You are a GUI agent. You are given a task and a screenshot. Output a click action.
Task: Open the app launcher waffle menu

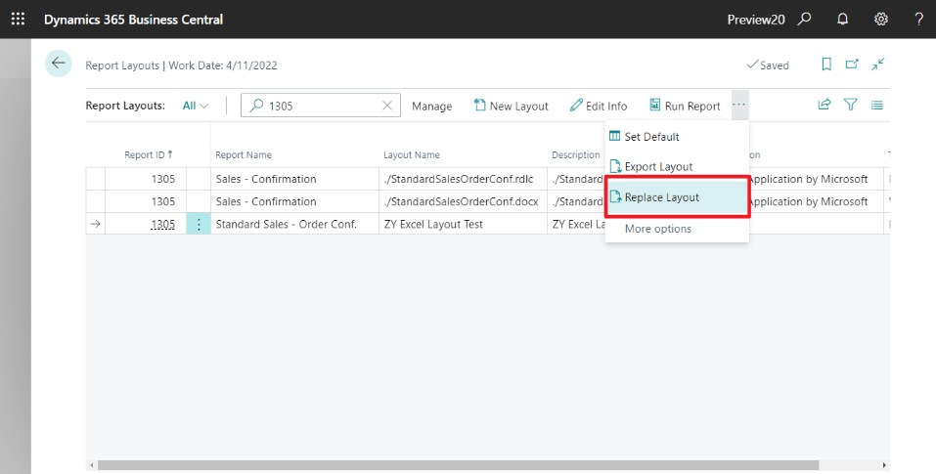[19, 20]
